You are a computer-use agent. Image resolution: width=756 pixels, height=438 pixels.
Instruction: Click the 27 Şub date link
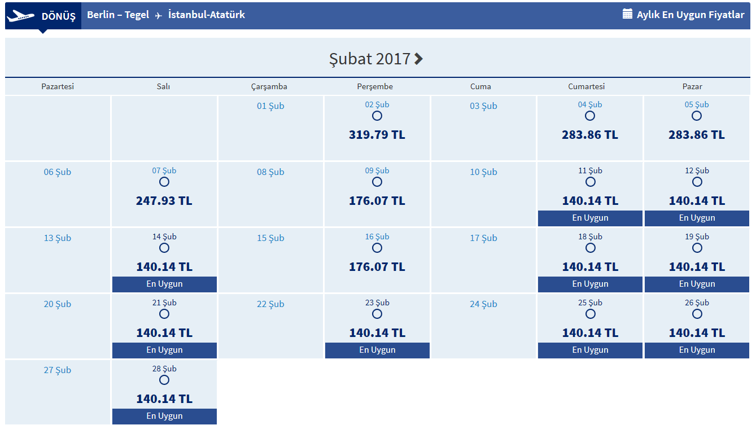(x=58, y=370)
